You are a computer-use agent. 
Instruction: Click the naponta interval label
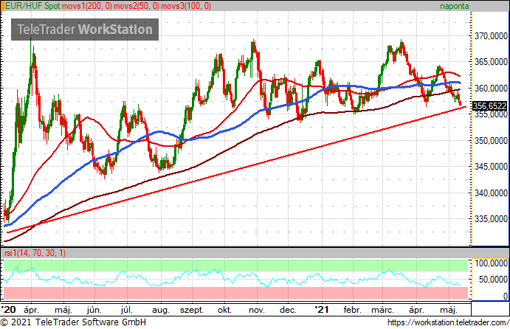(x=455, y=6)
